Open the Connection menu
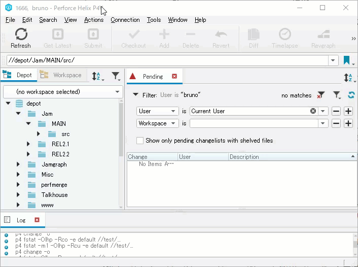 pos(125,20)
